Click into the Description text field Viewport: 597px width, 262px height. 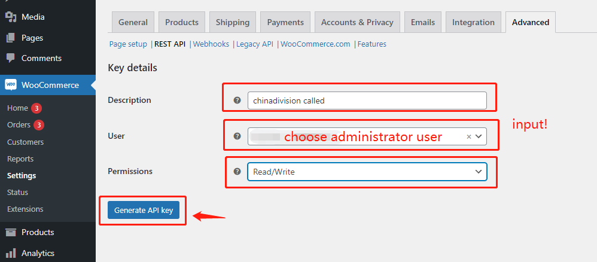coord(367,100)
